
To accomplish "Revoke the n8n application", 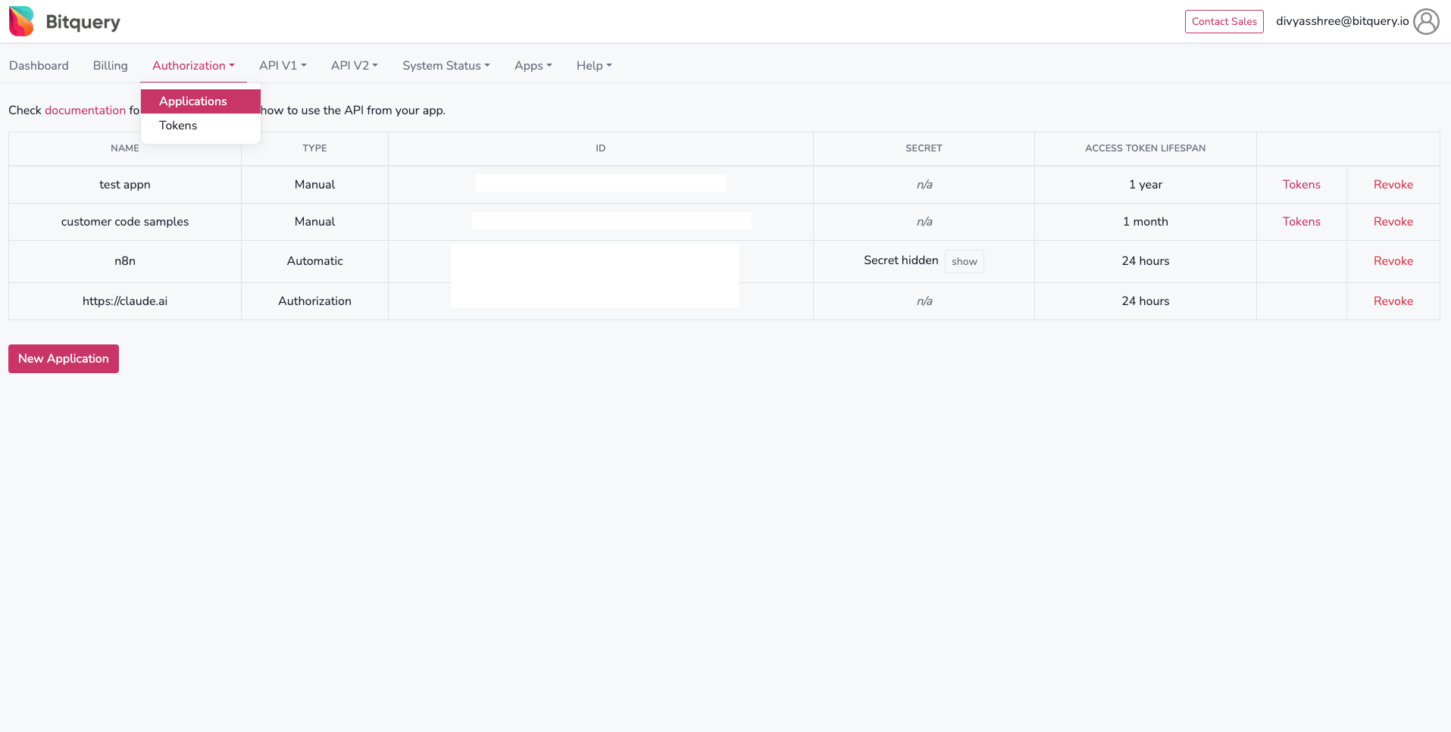I will tap(1393, 261).
